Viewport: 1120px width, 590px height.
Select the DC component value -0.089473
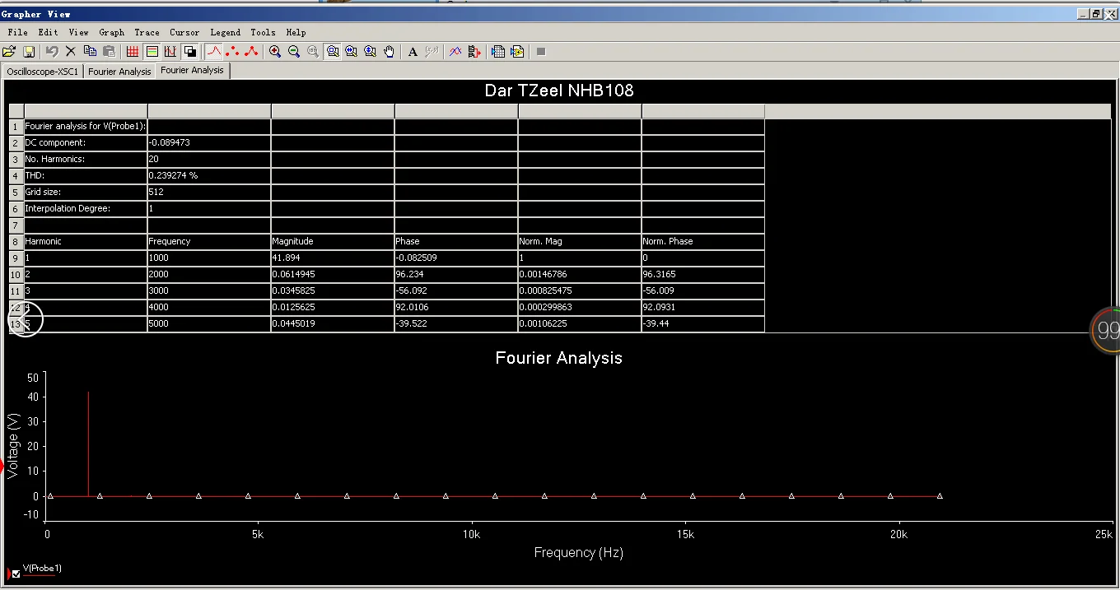click(209, 142)
